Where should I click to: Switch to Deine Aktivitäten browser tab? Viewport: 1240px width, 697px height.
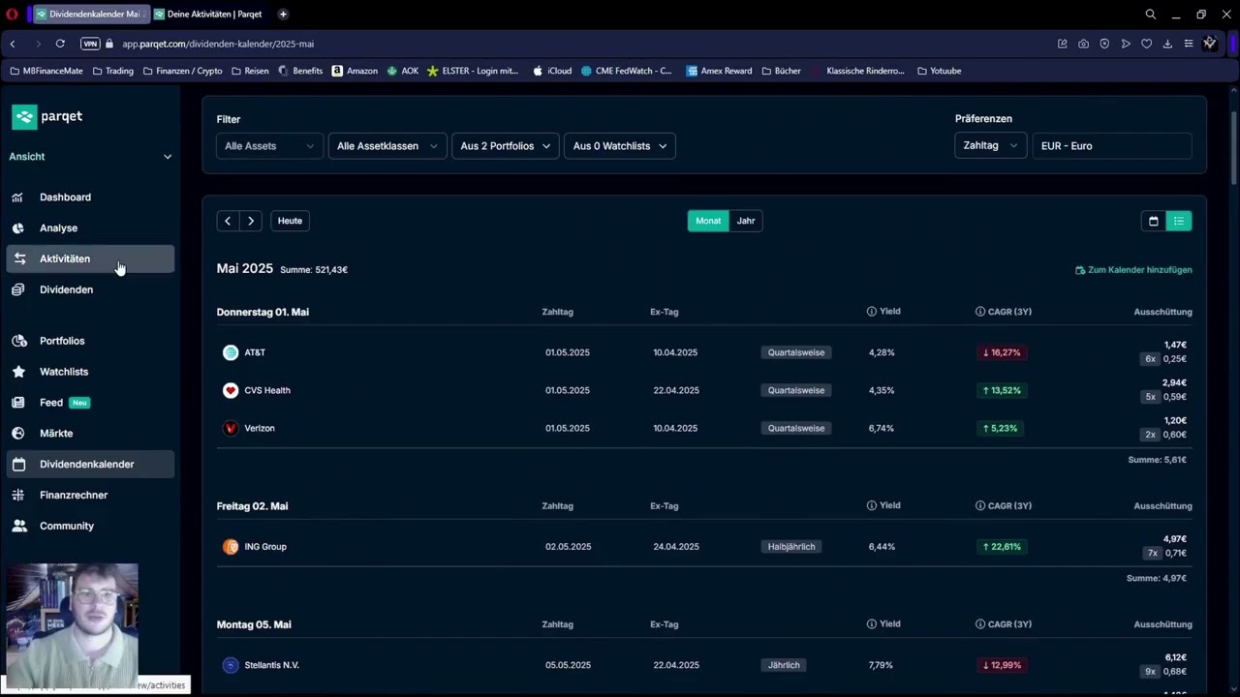[x=207, y=15]
